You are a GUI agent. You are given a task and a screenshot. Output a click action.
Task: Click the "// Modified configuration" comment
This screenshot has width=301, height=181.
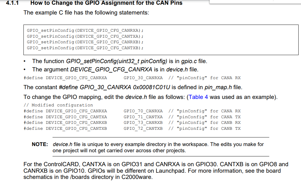pos(58,105)
